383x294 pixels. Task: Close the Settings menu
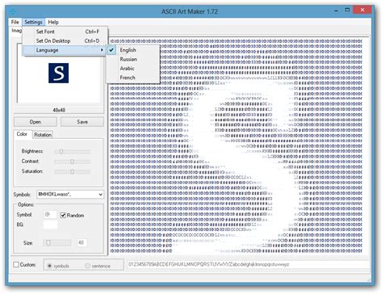coord(33,22)
